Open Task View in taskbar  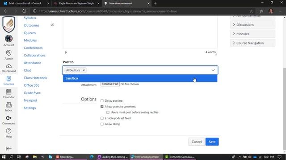coord(19,157)
